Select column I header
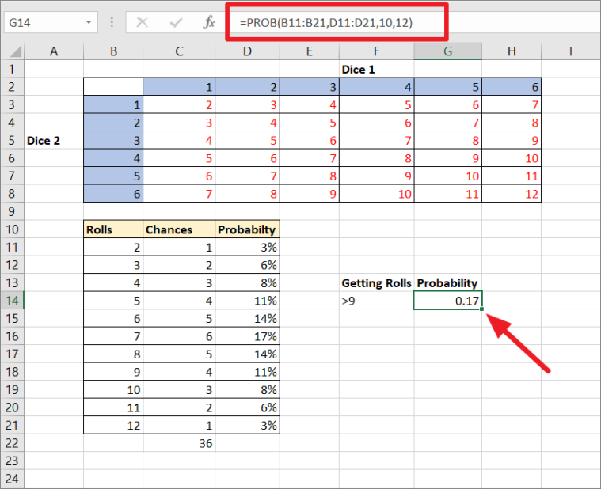 click(x=570, y=51)
